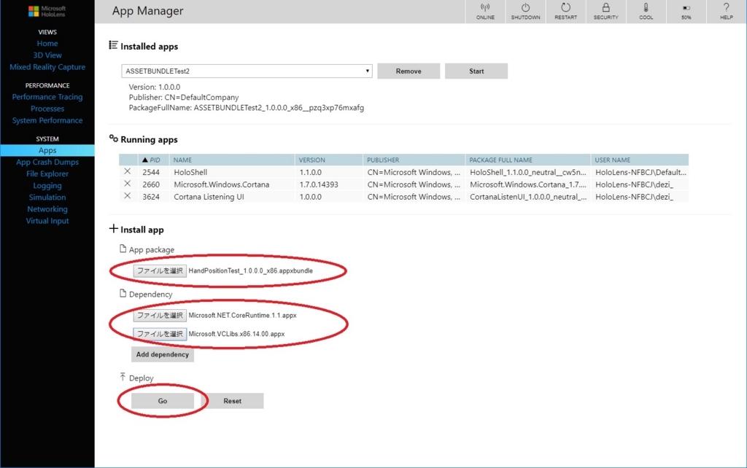This screenshot has height=468, width=747.
Task: Choose file for App package
Action: click(160, 270)
